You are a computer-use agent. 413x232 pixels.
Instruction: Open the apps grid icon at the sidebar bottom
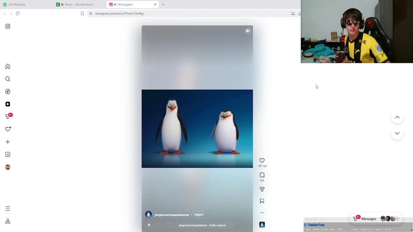8,221
